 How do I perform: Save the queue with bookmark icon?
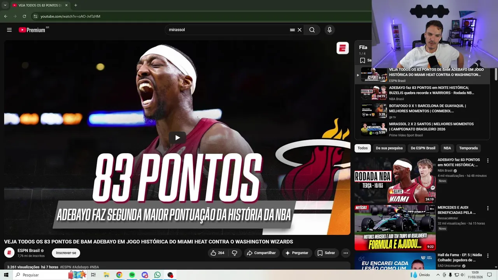tap(363, 60)
